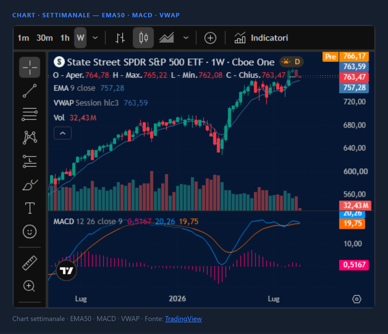
Task: Select the W weekly interval
Action: click(80, 38)
